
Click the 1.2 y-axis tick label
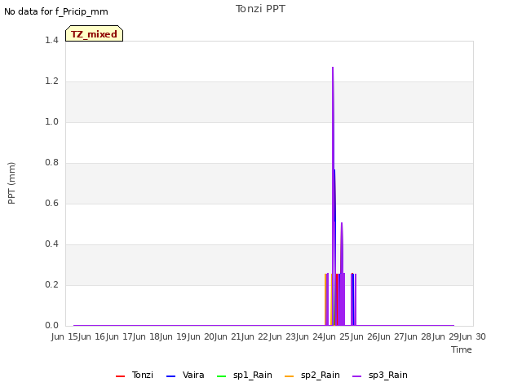click(x=51, y=81)
